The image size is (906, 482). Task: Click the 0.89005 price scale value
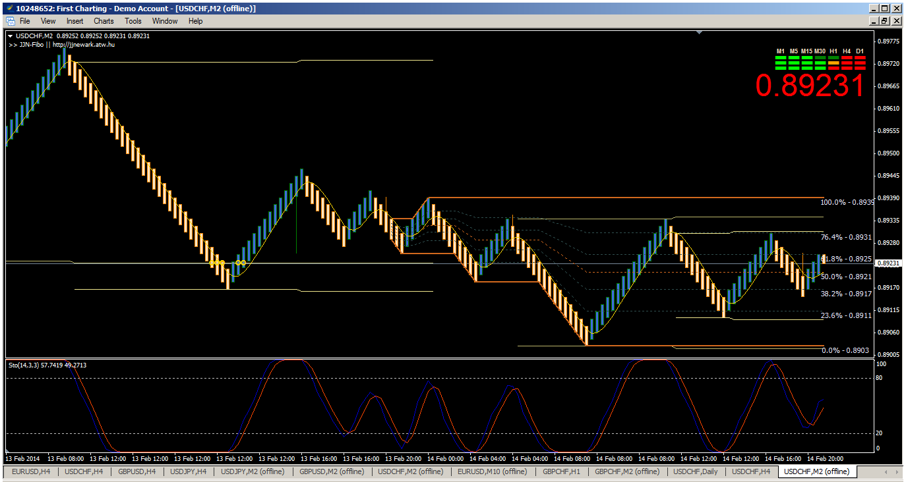[890, 354]
